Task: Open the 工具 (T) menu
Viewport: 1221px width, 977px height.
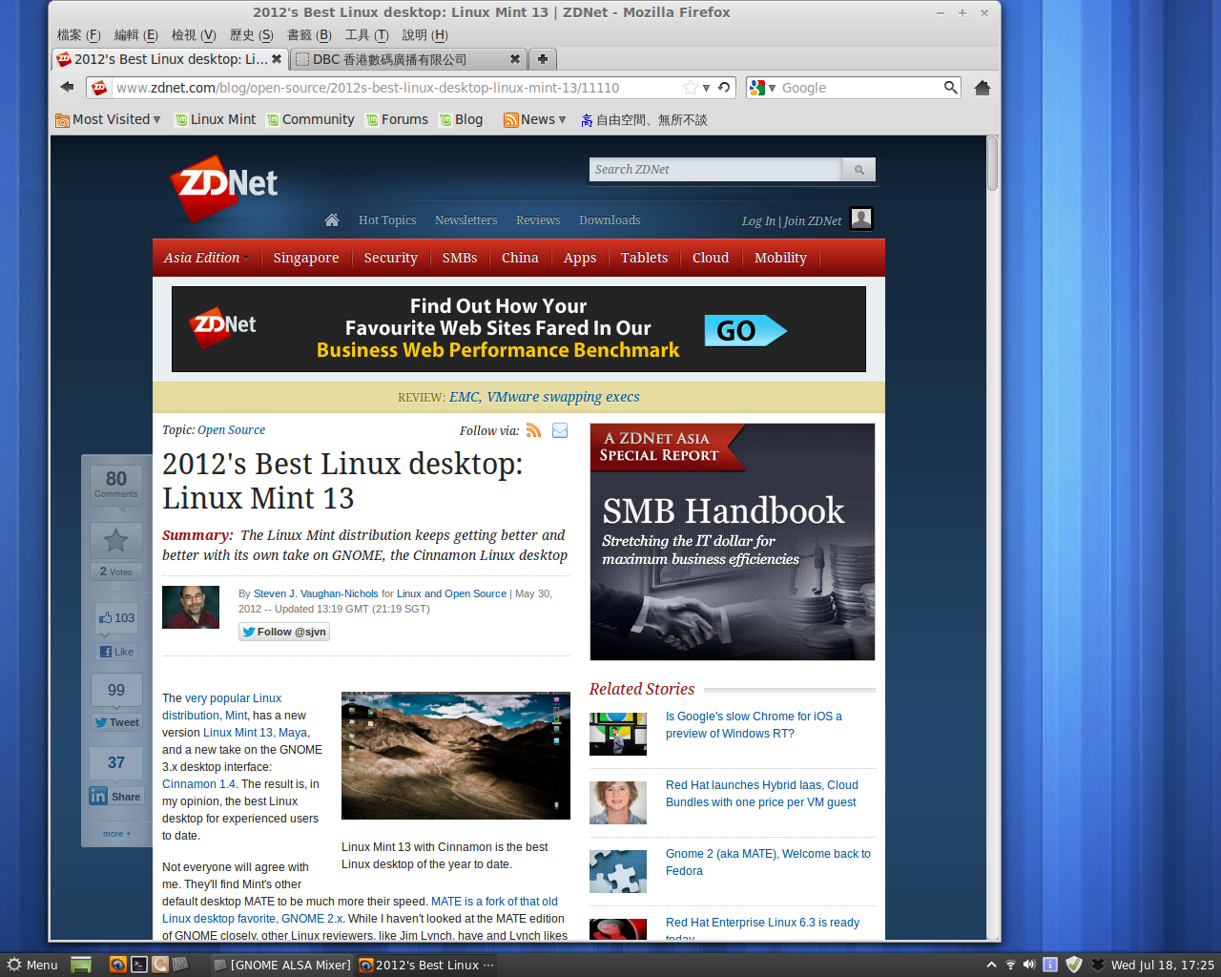Action: click(367, 35)
